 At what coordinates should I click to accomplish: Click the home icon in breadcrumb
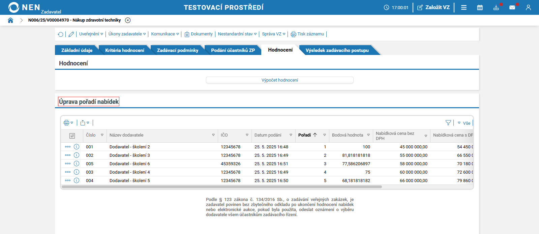click(x=10, y=20)
